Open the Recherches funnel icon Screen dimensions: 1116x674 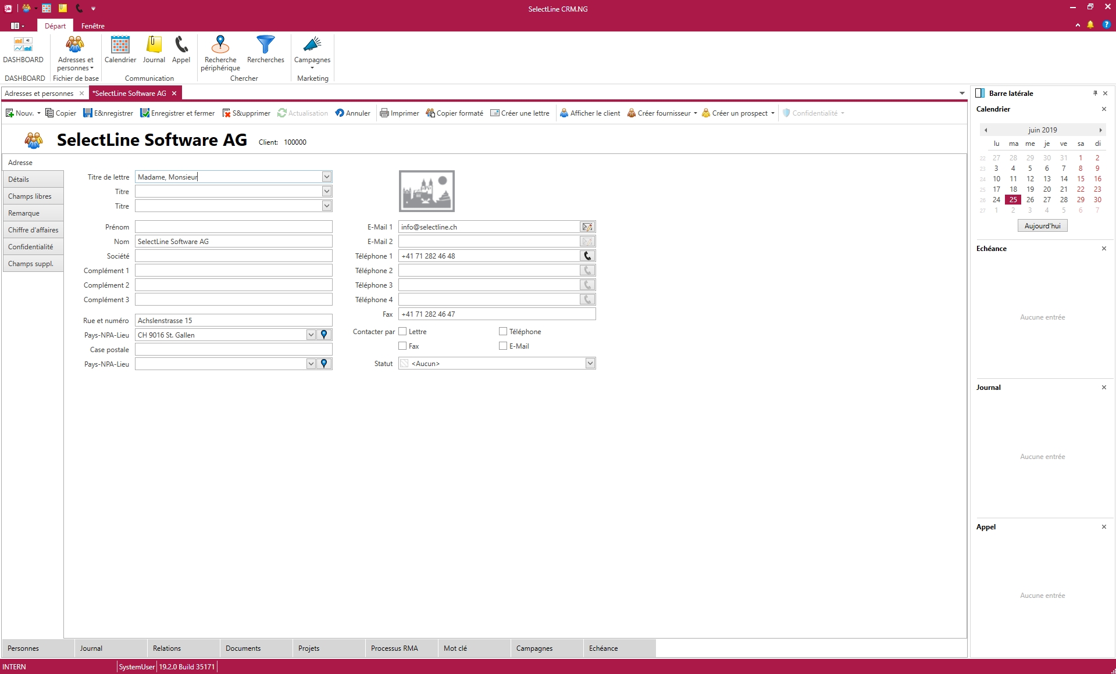click(x=265, y=49)
